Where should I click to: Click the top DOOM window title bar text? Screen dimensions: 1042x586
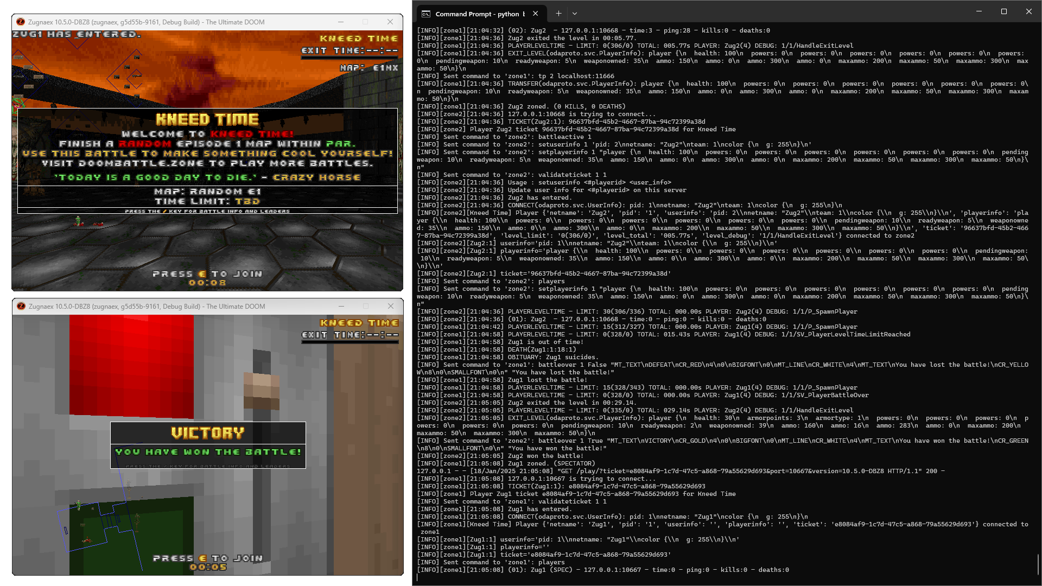[x=147, y=22]
